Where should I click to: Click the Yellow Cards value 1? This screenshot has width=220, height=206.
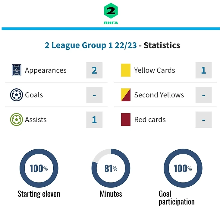pos(203,70)
